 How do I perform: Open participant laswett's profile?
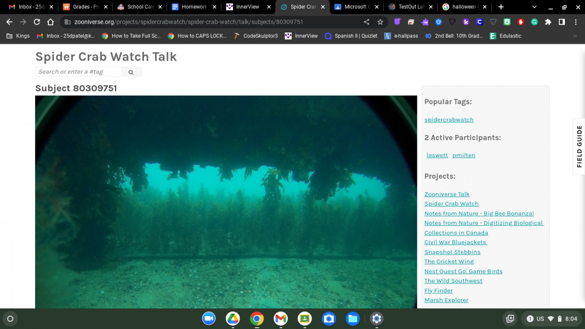(437, 155)
